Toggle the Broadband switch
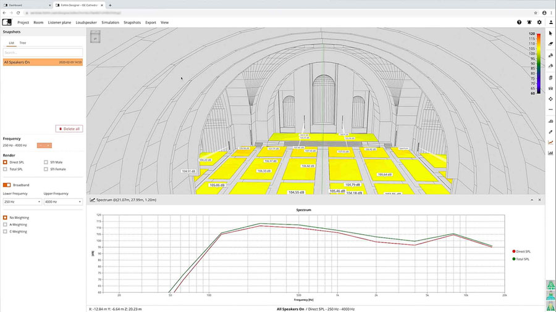This screenshot has width=556, height=312. click(x=7, y=185)
